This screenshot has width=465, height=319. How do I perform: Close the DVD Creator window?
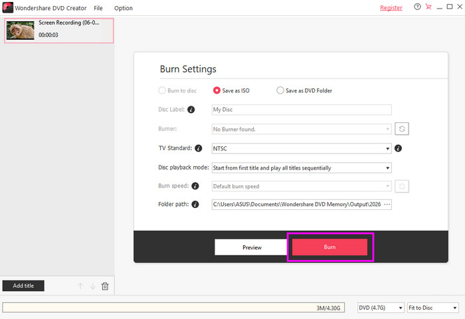pyautogui.click(x=460, y=7)
